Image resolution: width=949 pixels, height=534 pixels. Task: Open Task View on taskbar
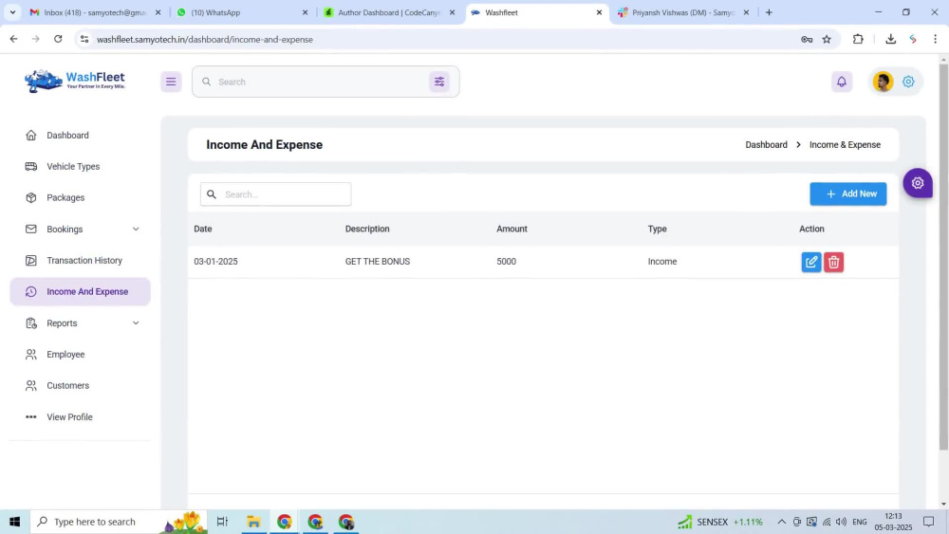[x=222, y=522]
